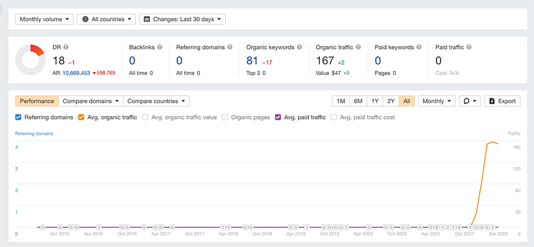Enable Avg. organic traffic value checkbox
534x247 pixels.
(x=145, y=117)
